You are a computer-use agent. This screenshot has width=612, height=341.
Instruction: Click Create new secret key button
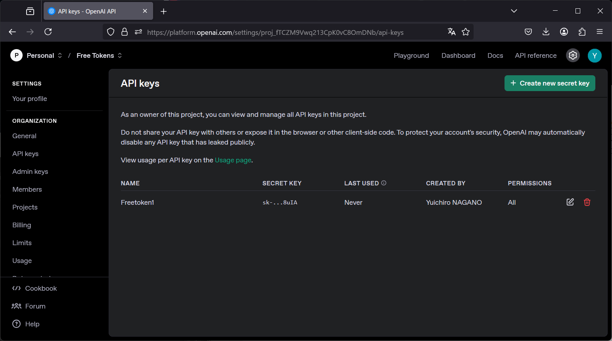tap(549, 83)
